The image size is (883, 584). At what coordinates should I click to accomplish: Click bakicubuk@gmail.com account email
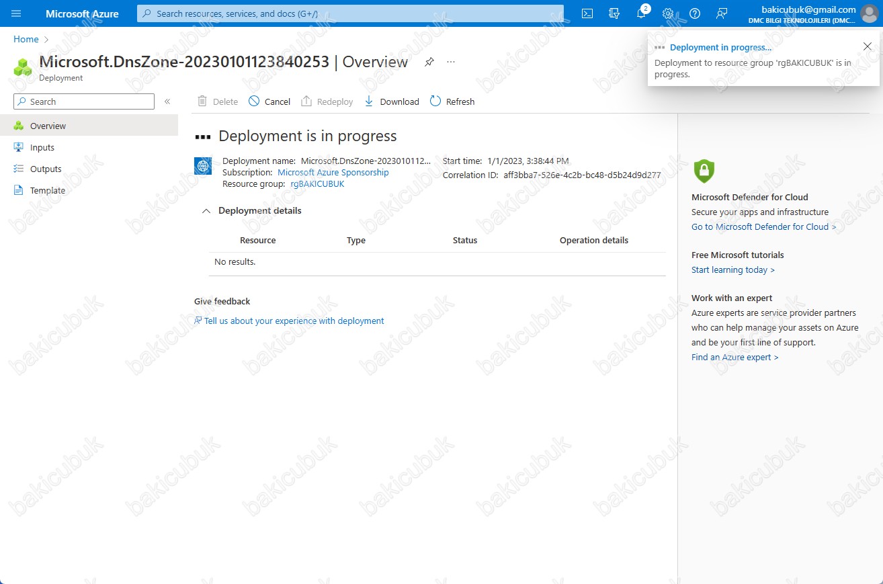809,9
